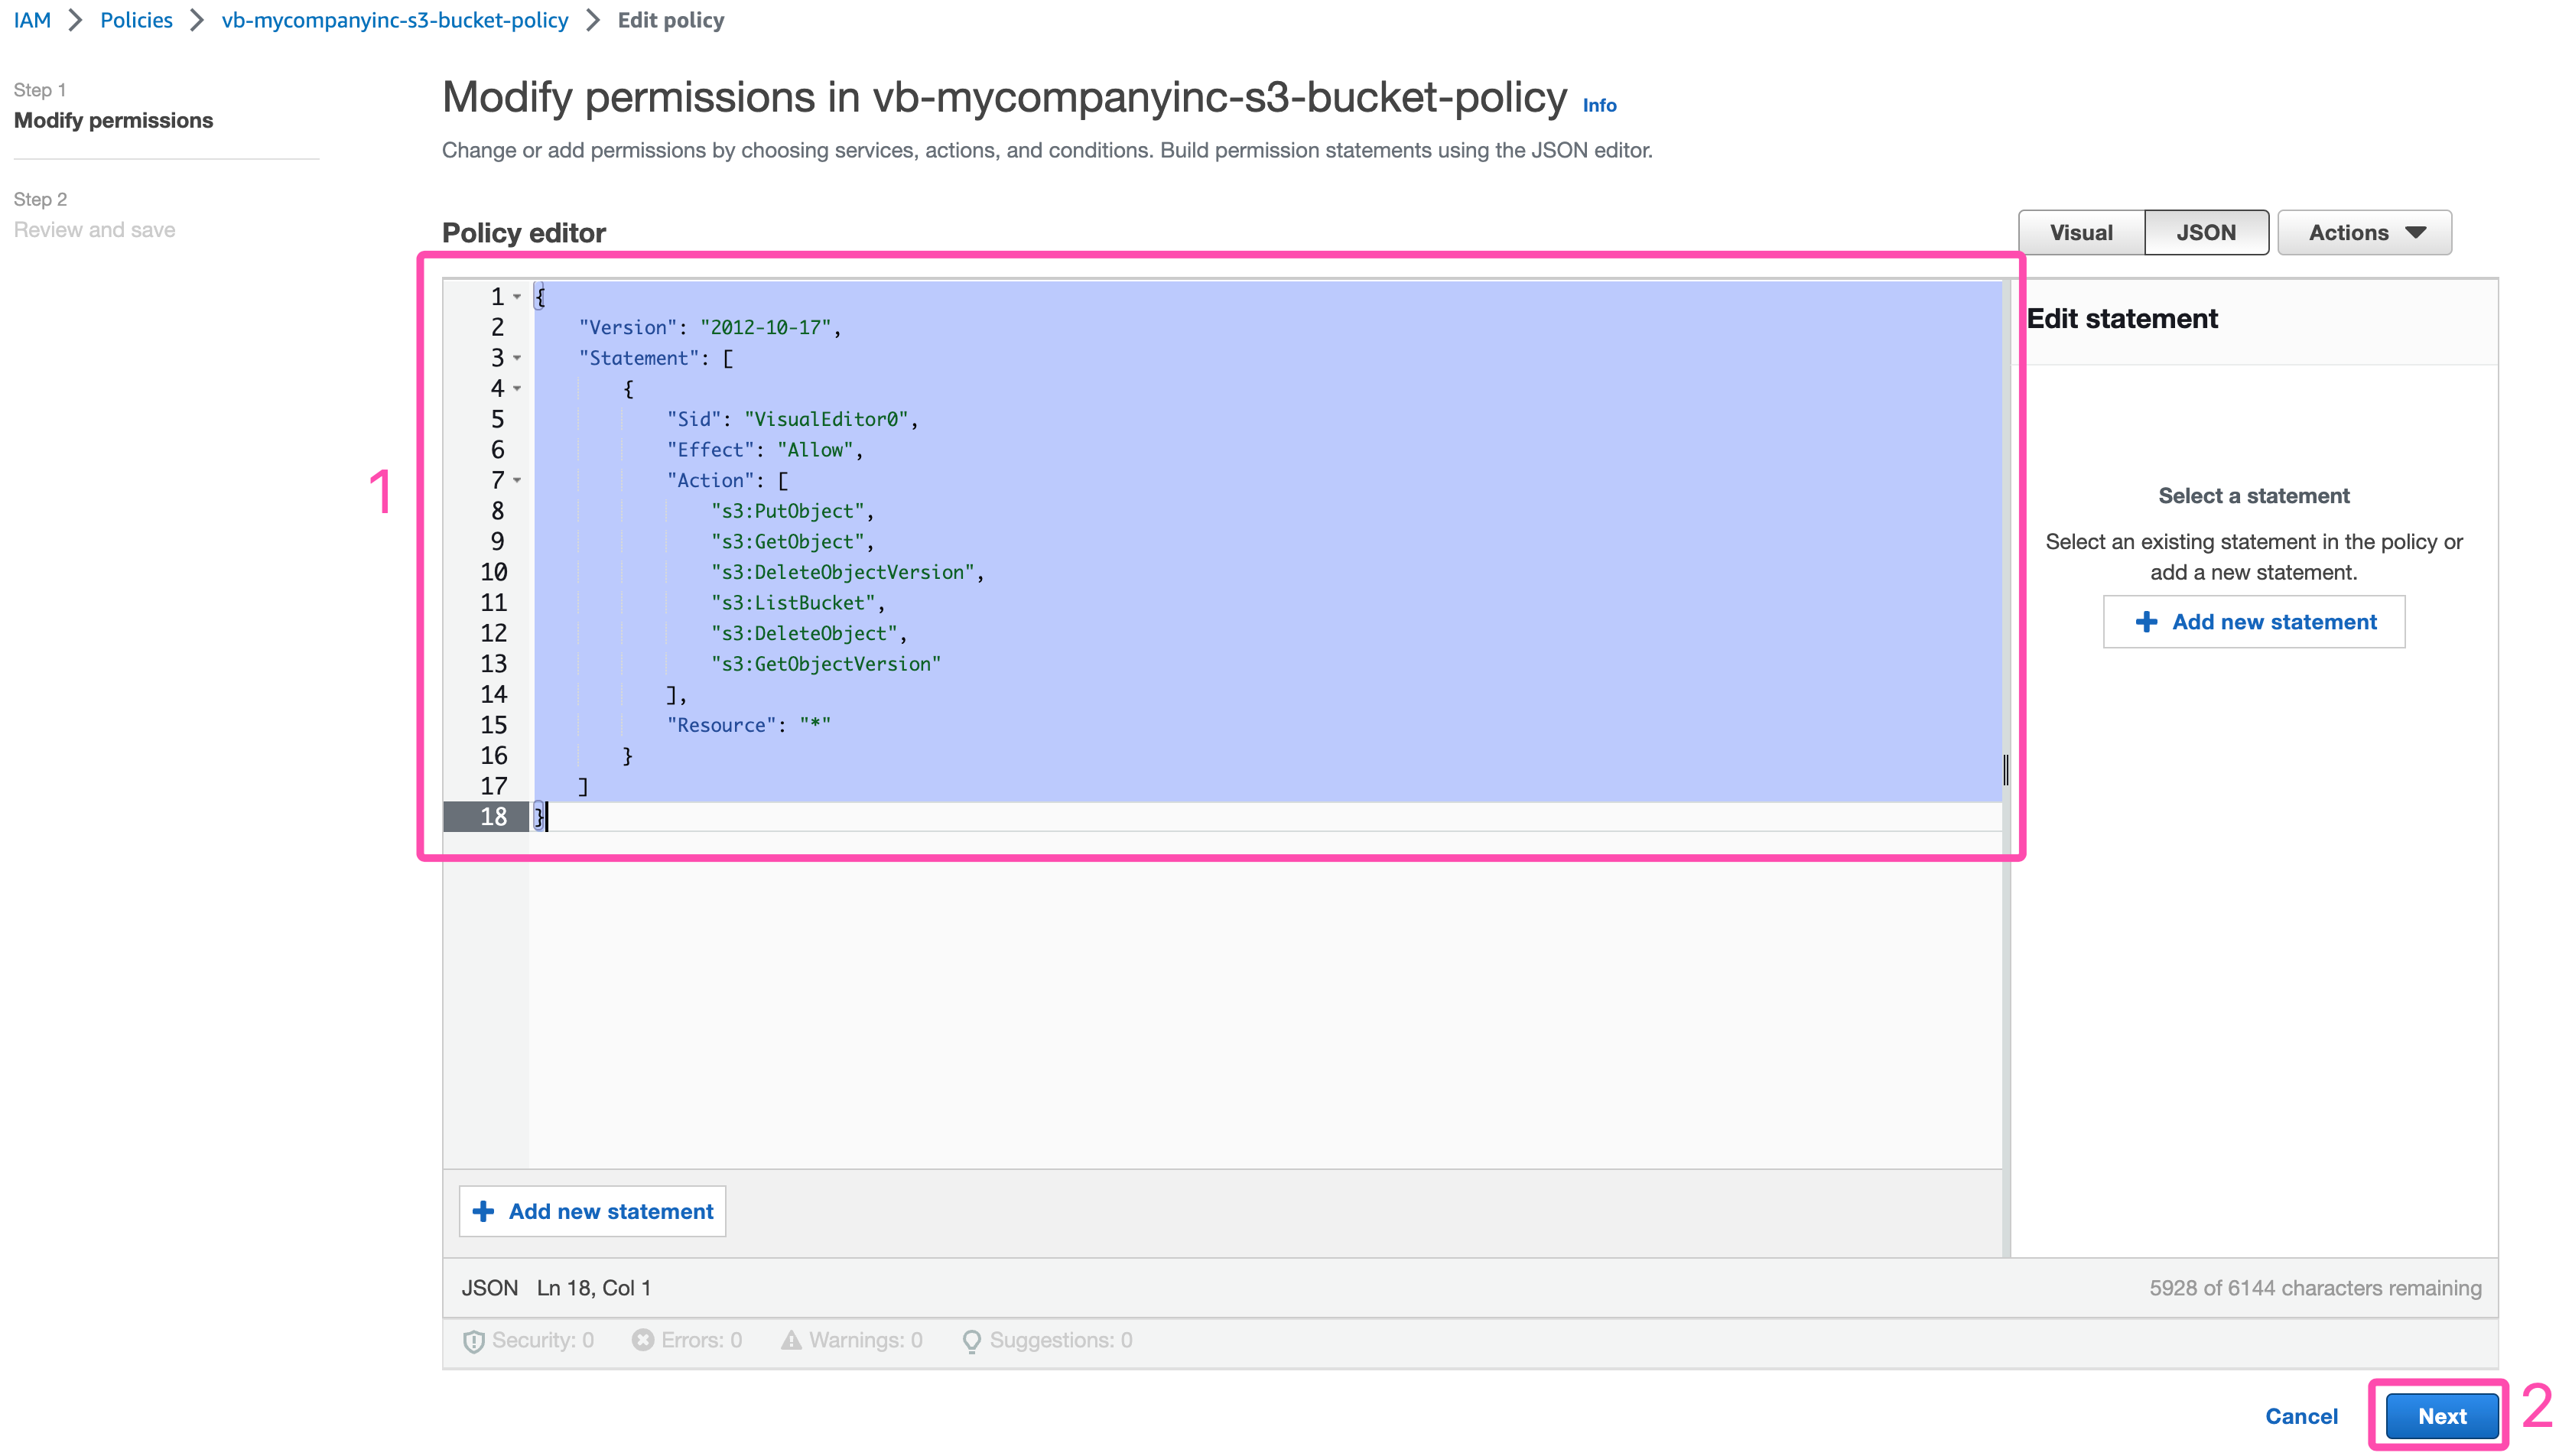The width and height of the screenshot is (2559, 1456).
Task: Click the Next button
Action: [2442, 1416]
